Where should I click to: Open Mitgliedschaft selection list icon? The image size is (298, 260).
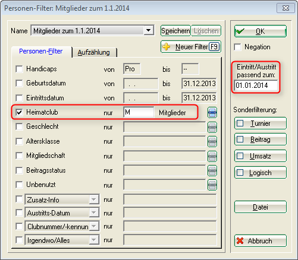212,156
